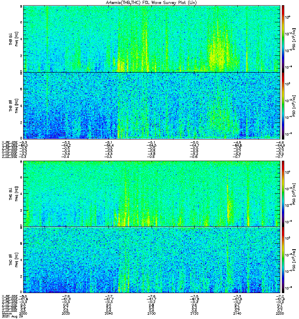Image resolution: width=299 pixels, height=319 pixels.
Task: Click the THC B∥ spectrogram panel
Action: tap(152, 260)
